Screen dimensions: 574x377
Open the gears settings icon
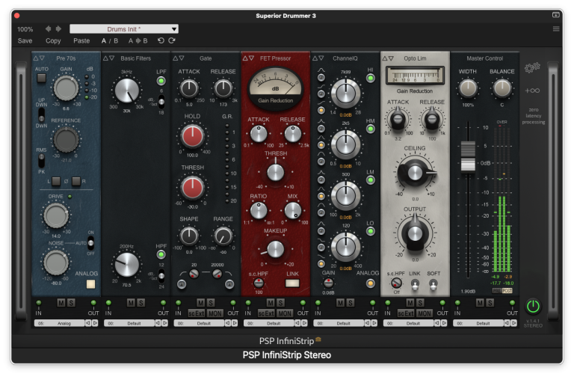tap(532, 68)
